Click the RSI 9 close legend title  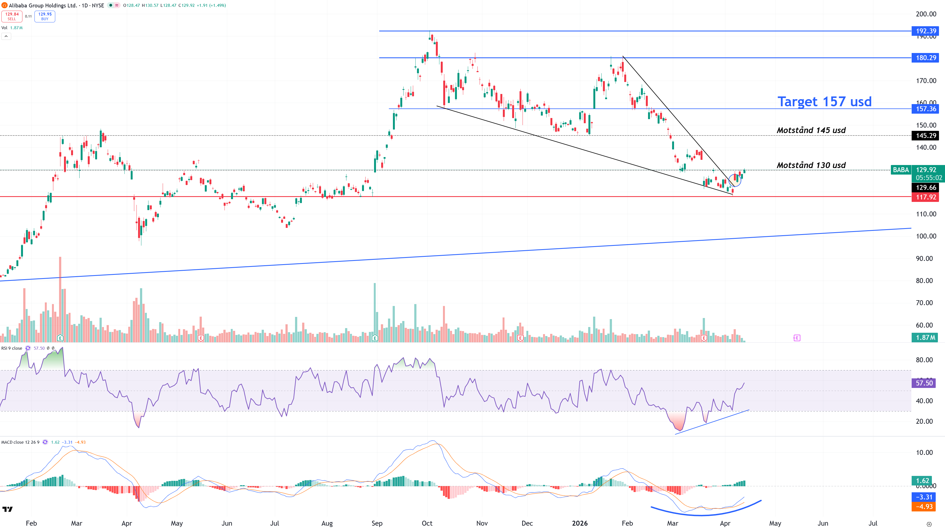(x=12, y=348)
